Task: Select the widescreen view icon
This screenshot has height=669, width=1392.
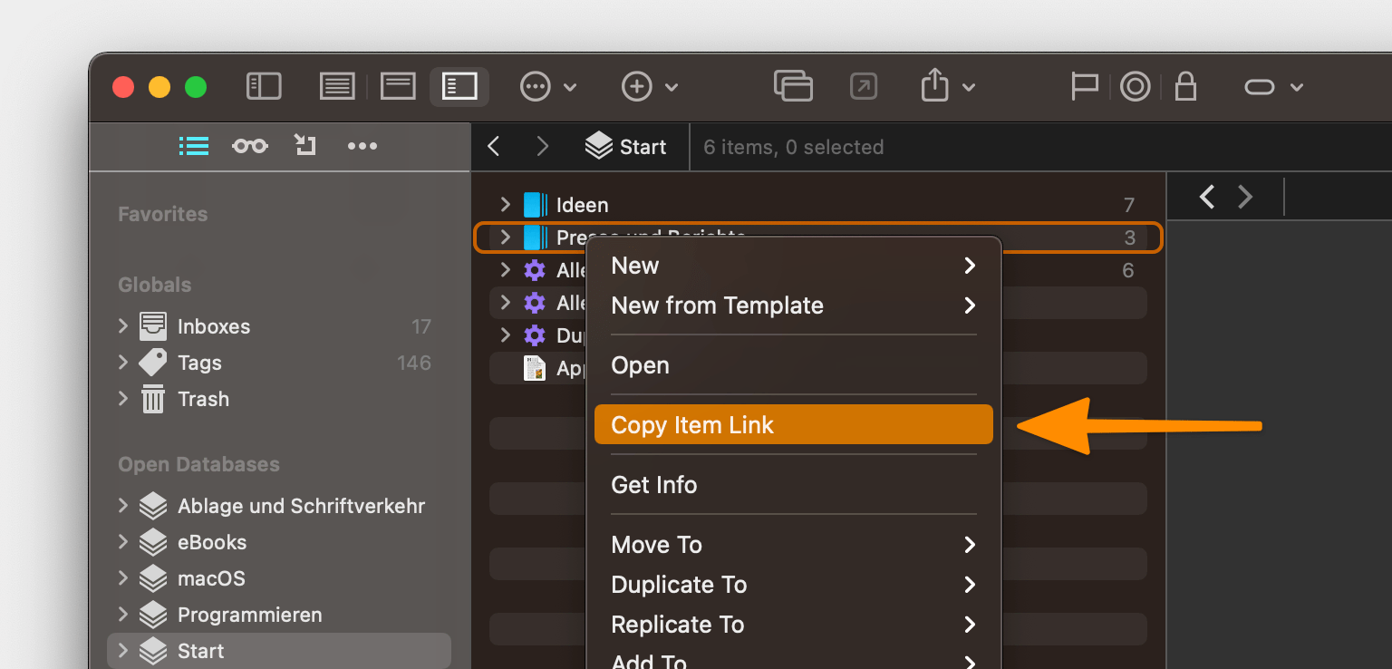Action: pyautogui.click(x=459, y=87)
